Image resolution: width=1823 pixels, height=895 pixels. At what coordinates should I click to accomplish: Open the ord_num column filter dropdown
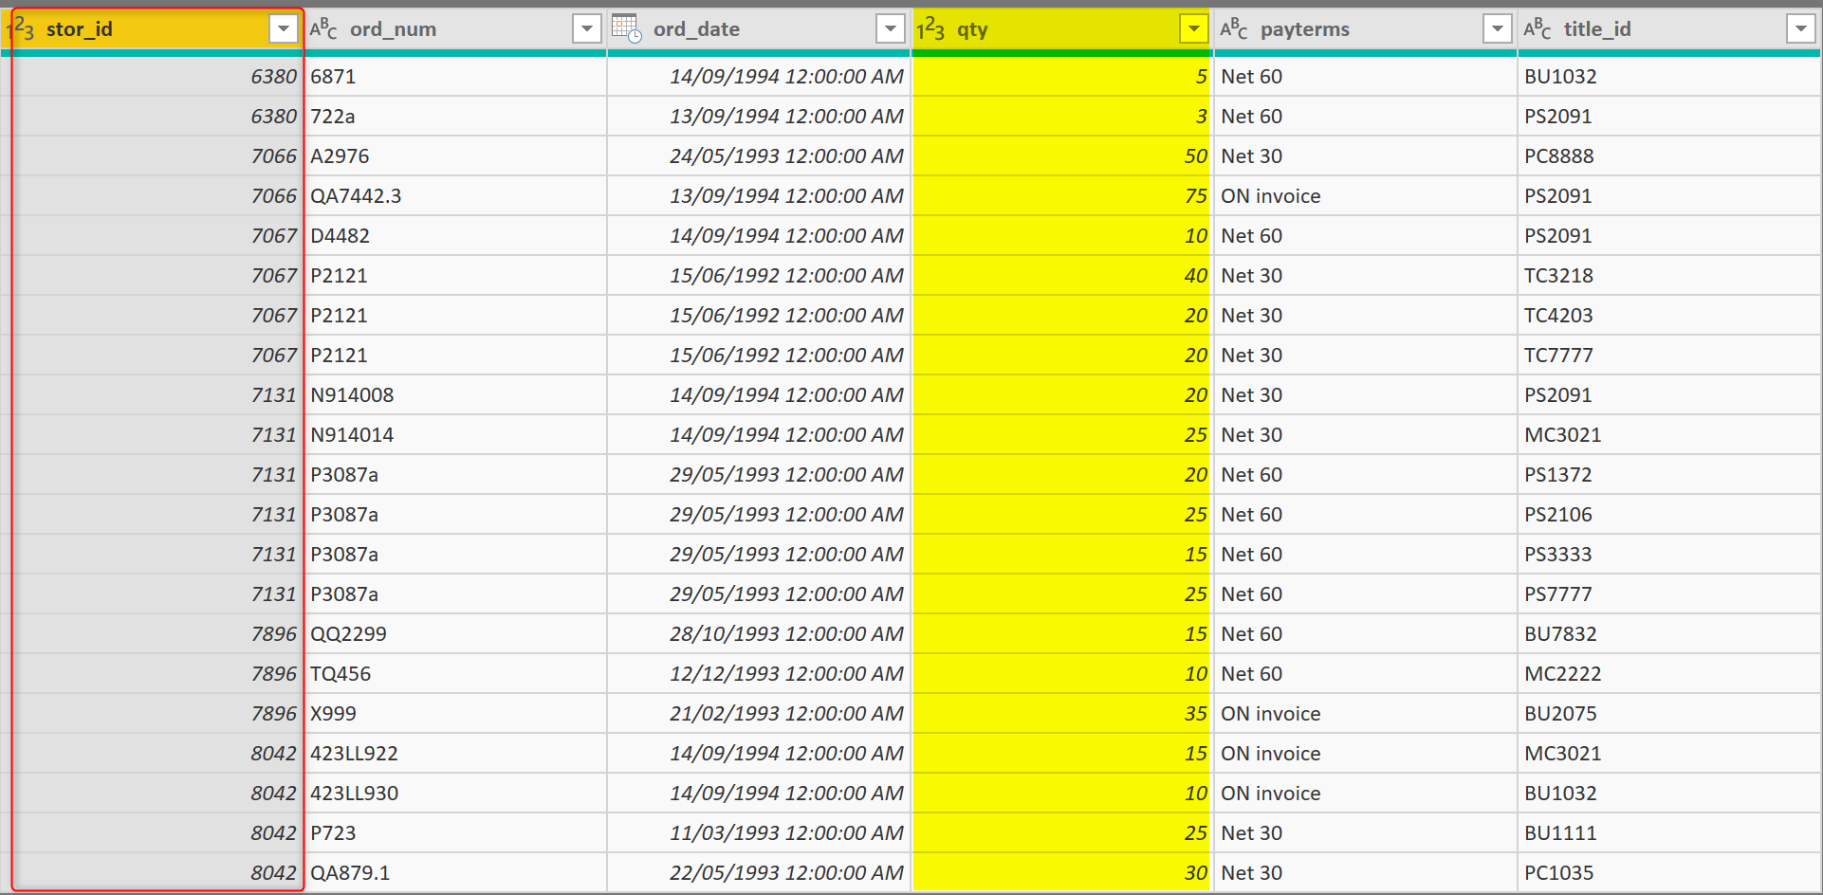tap(587, 29)
